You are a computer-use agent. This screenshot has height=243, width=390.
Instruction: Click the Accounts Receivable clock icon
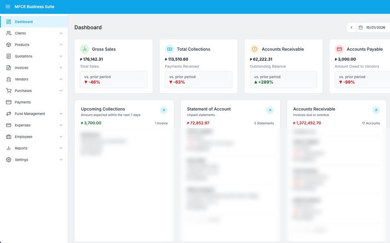[254, 49]
